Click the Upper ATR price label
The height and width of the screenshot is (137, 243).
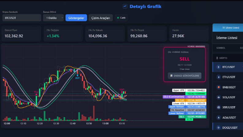coord(179,90)
